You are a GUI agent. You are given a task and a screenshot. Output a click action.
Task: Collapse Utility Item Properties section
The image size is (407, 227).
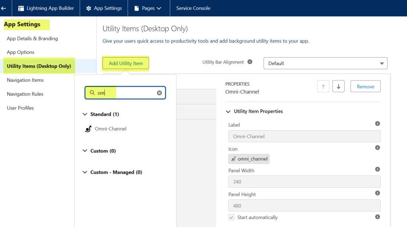click(228, 112)
